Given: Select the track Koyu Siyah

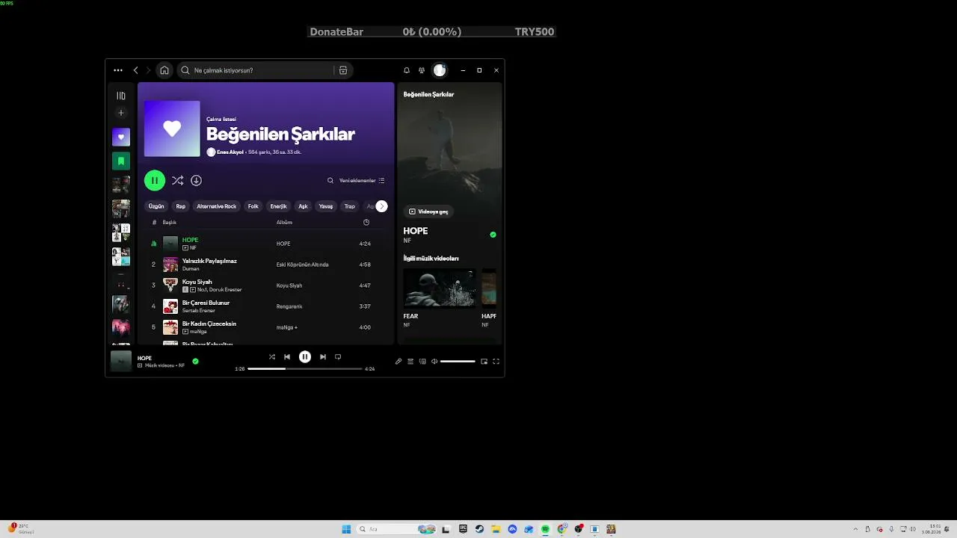Looking at the screenshot, I should tap(197, 282).
